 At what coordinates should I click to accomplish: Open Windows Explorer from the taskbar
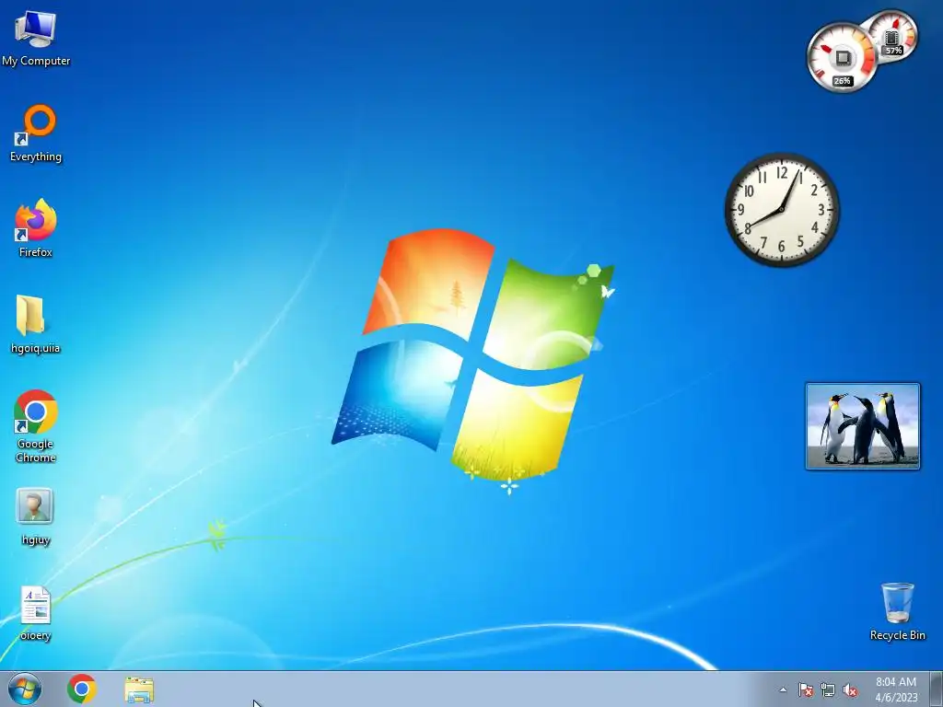pos(139,690)
